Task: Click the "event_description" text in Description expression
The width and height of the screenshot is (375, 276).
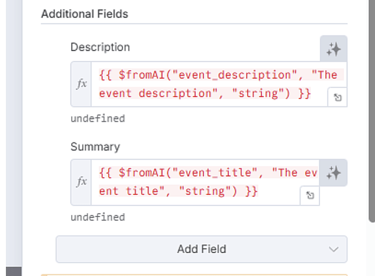Action: 234,75
